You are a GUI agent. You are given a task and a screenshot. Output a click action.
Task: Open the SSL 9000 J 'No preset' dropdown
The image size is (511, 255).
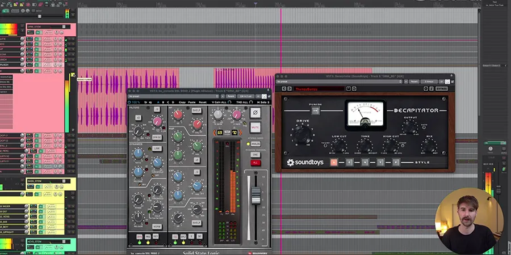pyautogui.click(x=173, y=96)
